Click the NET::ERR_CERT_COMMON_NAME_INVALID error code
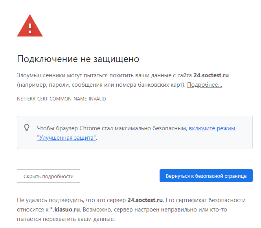 click(61, 99)
